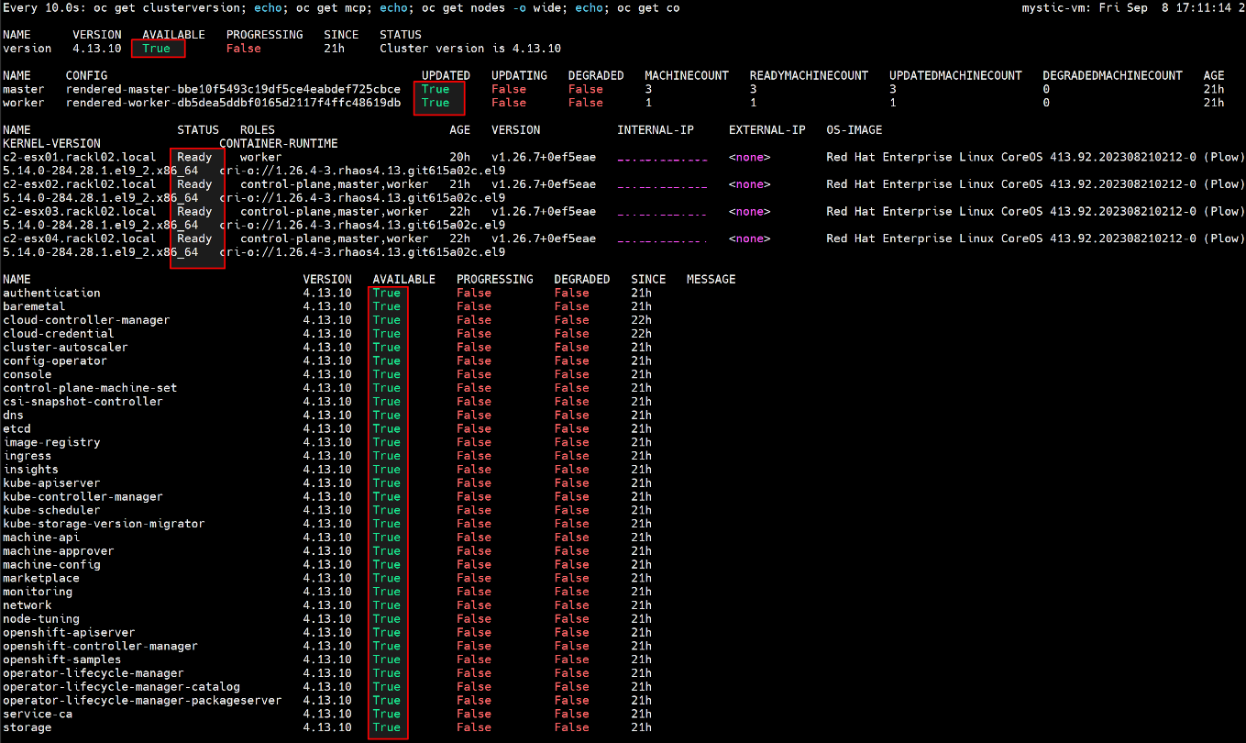Image resolution: width=1246 pixels, height=743 pixels.
Task: Click the worker pool UPDATED True value
Action: tap(436, 103)
